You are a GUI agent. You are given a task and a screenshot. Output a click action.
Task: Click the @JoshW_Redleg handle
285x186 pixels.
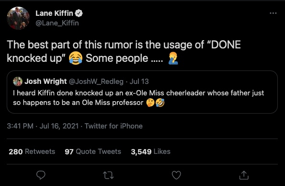pyautogui.click(x=96, y=81)
